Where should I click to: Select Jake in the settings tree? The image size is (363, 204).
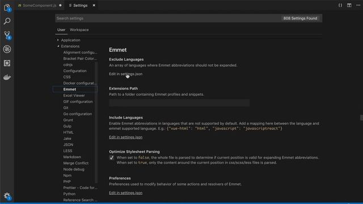click(67, 138)
